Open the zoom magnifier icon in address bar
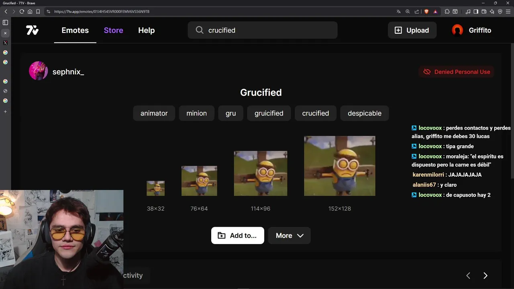The width and height of the screenshot is (514, 289). click(408, 12)
